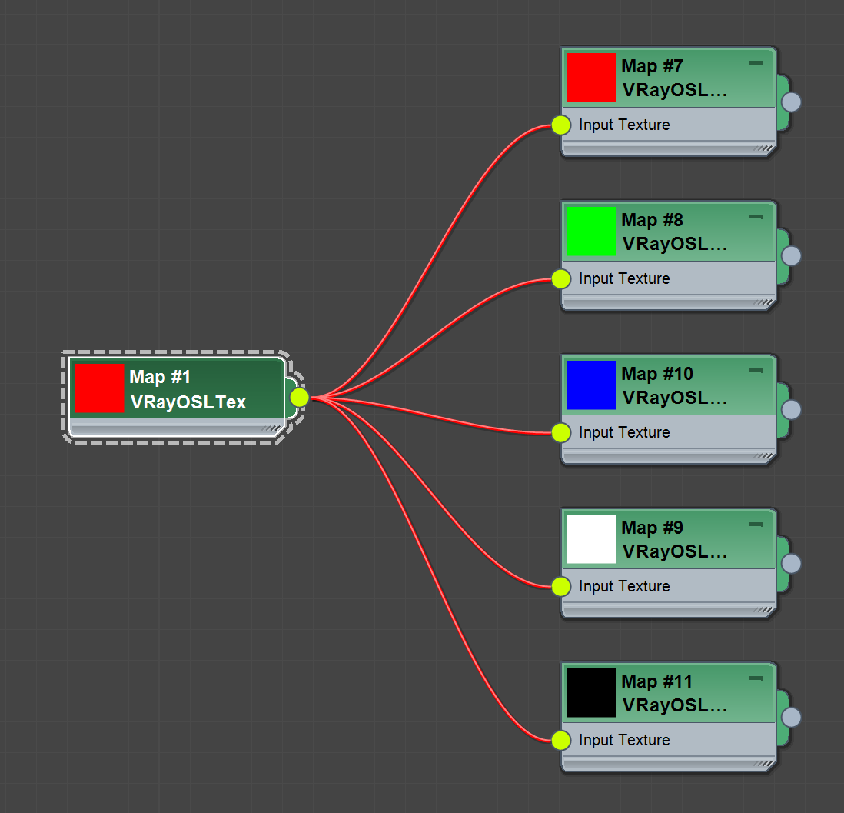Click the Input Texture socket on Map #10
The width and height of the screenshot is (844, 813).
pyautogui.click(x=561, y=432)
